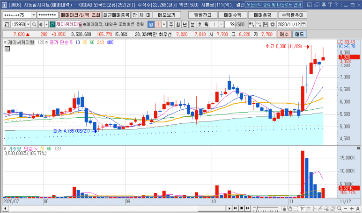Click the blue 매도 sell button
This screenshot has height=213, width=362.
coord(299,34)
